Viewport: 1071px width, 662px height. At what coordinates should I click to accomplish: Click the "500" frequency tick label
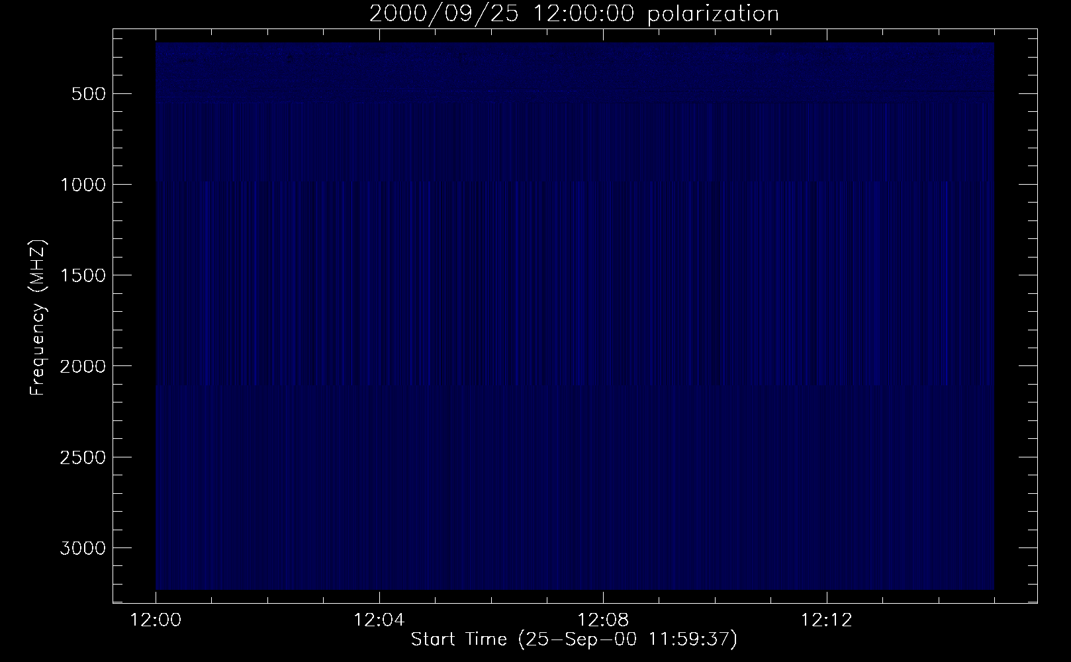90,94
